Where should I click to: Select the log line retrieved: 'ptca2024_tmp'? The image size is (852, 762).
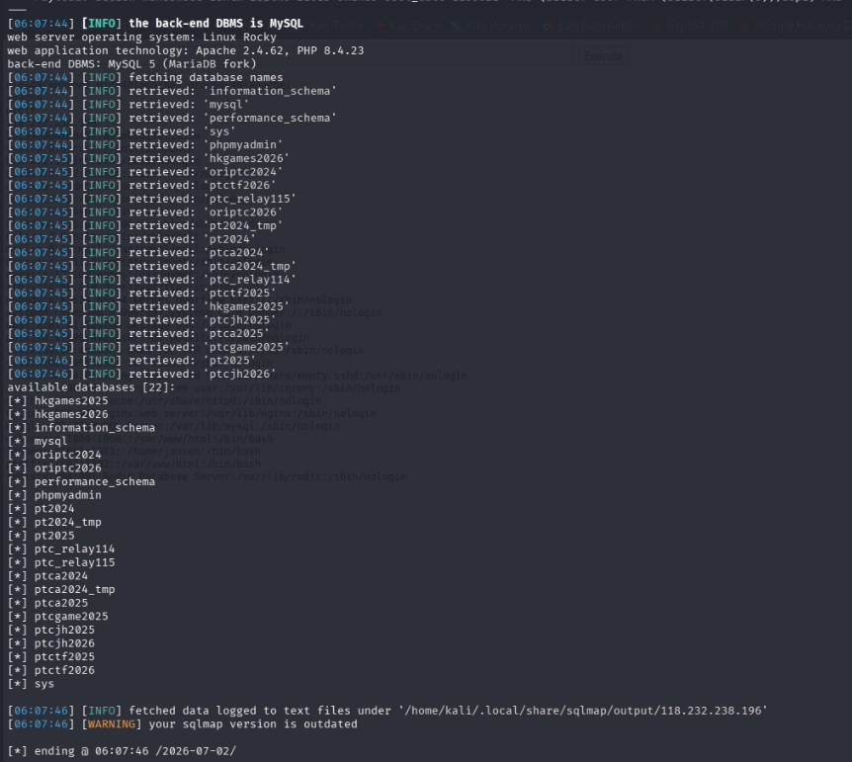pyautogui.click(x=151, y=266)
